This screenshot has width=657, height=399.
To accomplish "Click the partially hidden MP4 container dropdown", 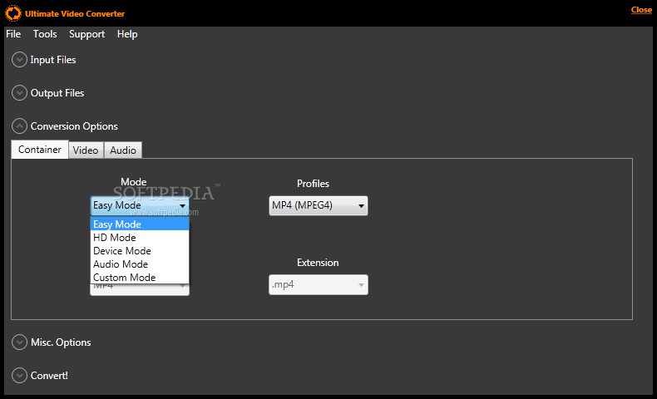I will 140,290.
